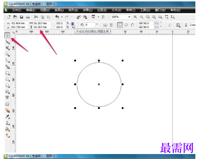Choose the Interactive Fill tool
This screenshot has width=200, height=159.
(x=7, y=135)
